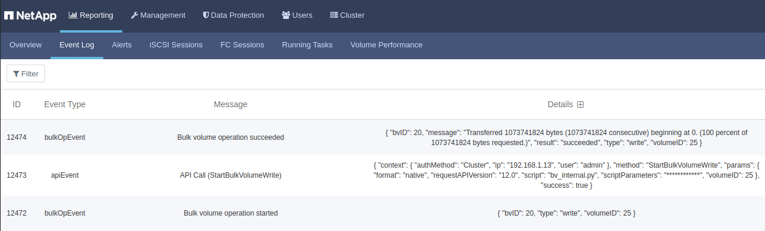Click 'Bulk volume operation started' message
Image resolution: width=765 pixels, height=231 pixels.
pos(230,213)
